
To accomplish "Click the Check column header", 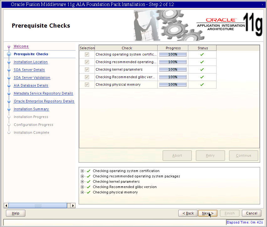I will pyautogui.click(x=126, y=48).
